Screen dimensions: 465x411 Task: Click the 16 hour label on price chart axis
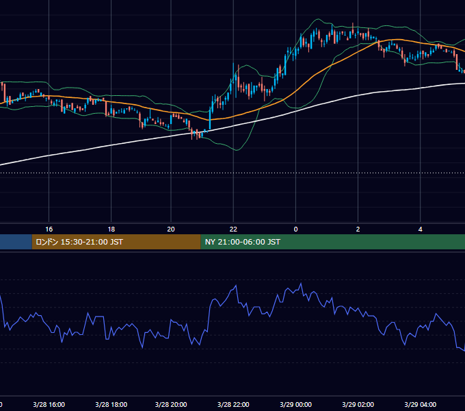pyautogui.click(x=49, y=229)
